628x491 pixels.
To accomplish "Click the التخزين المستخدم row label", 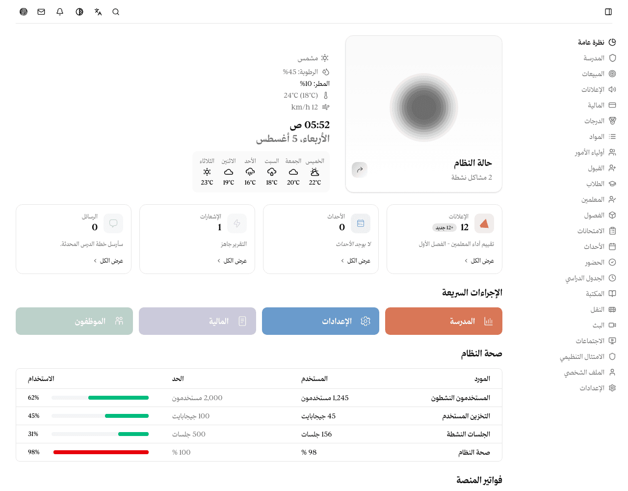I will [466, 416].
